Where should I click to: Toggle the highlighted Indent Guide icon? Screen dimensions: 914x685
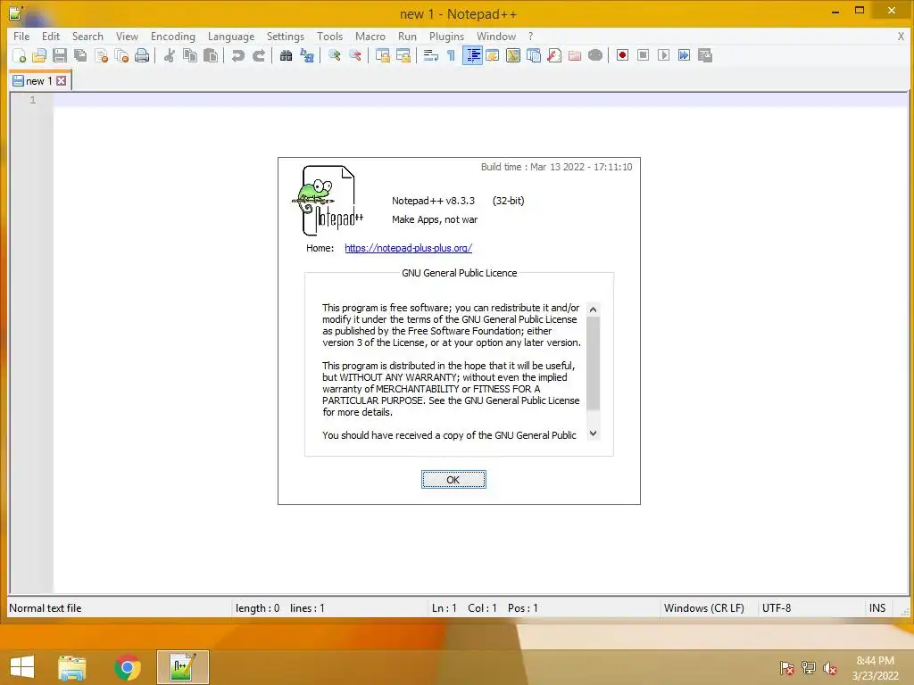472,56
